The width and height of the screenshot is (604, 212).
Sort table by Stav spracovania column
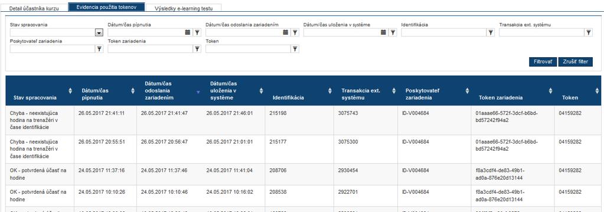(x=70, y=91)
